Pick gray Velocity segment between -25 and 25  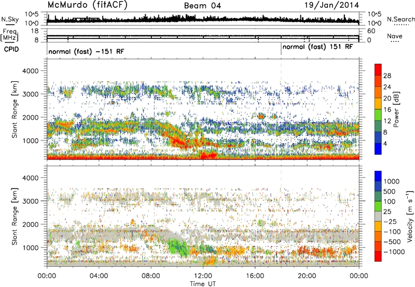point(378,216)
